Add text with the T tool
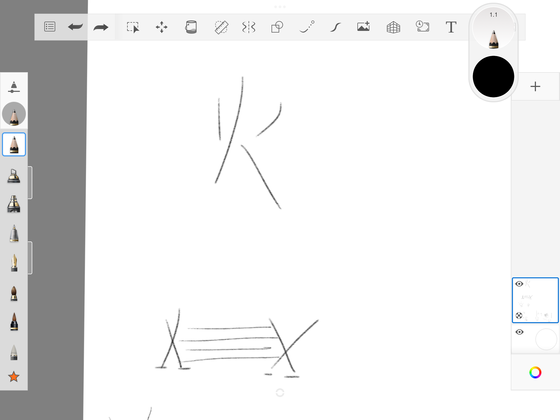This screenshot has width=560, height=420. pyautogui.click(x=451, y=27)
